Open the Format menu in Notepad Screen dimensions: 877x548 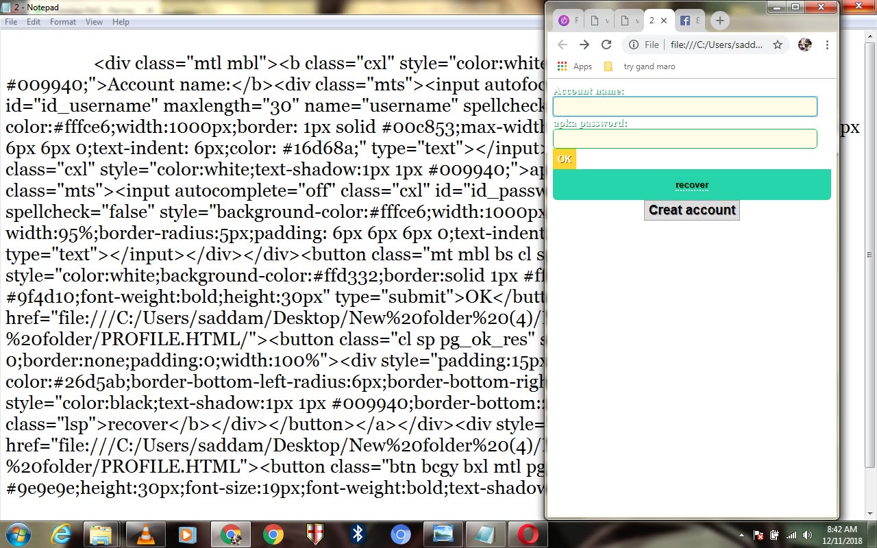click(63, 22)
